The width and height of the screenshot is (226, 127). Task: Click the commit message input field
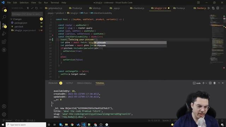point(27,14)
